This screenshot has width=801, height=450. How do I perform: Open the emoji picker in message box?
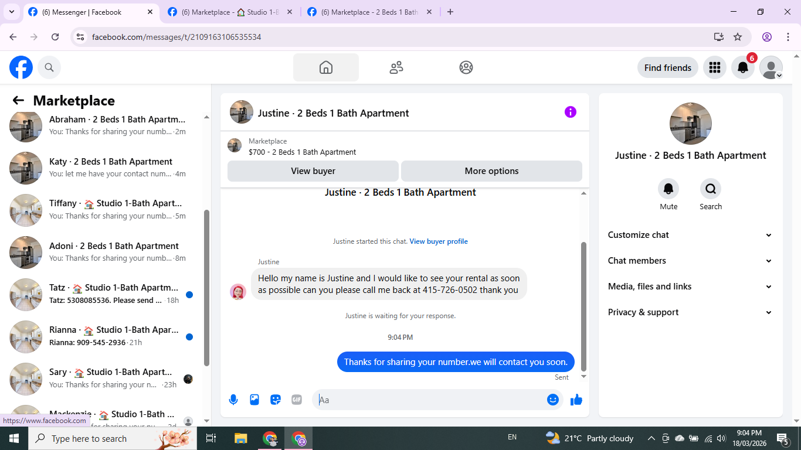pos(553,400)
